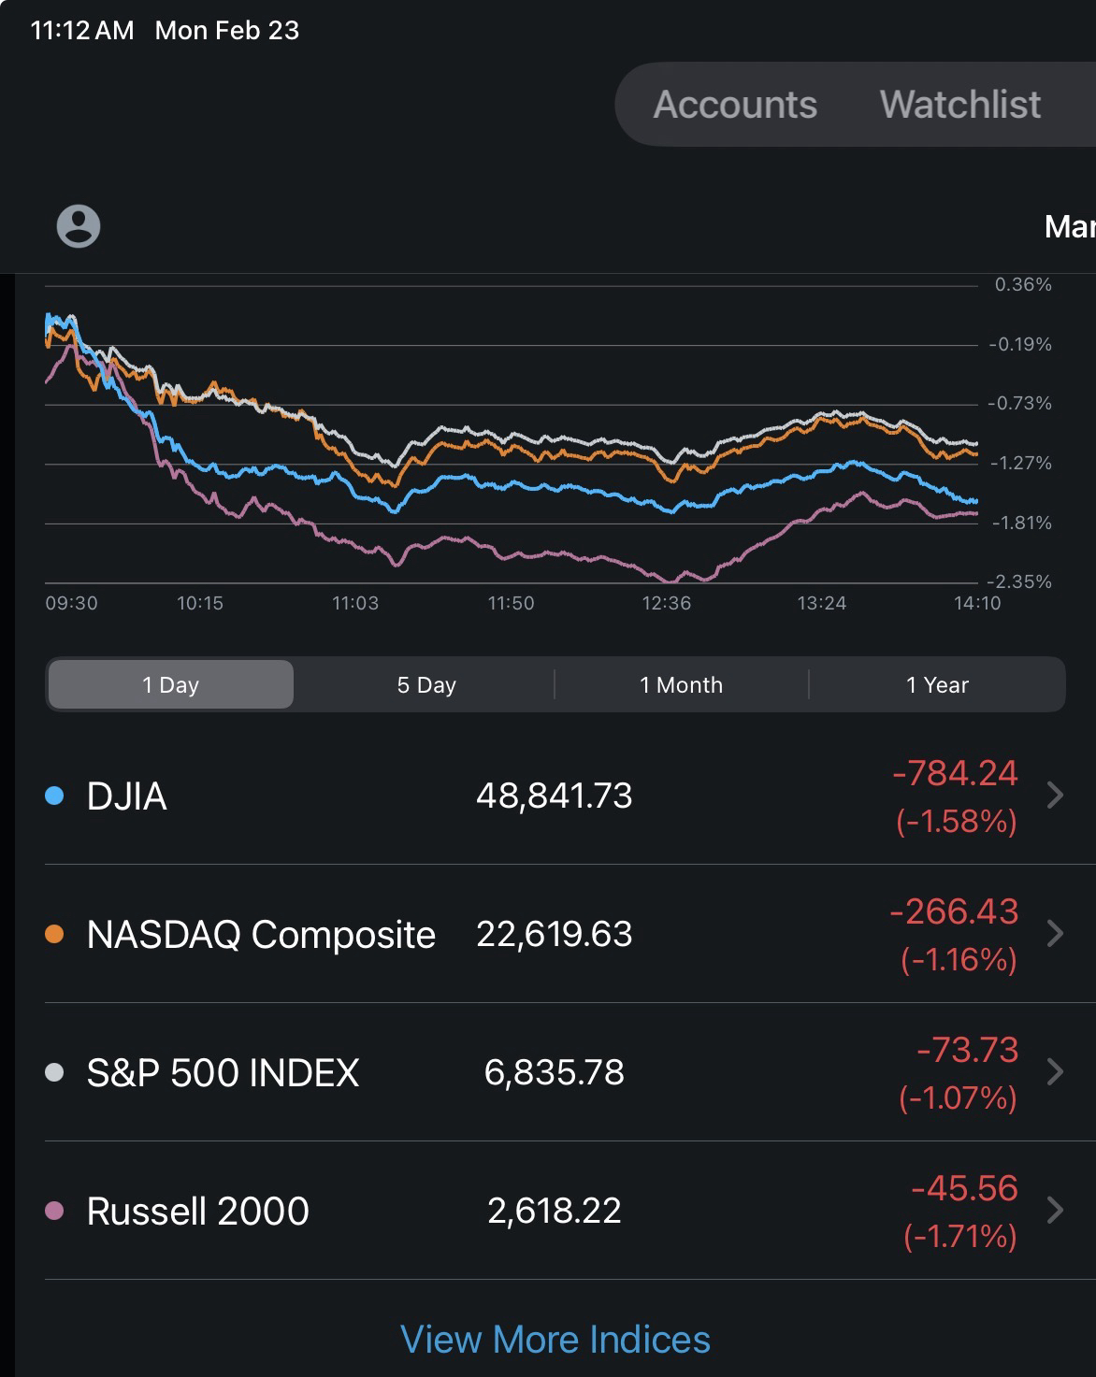Expand S&P 500 INDEX details chevron
This screenshot has height=1377, width=1096.
pyautogui.click(x=1055, y=1072)
